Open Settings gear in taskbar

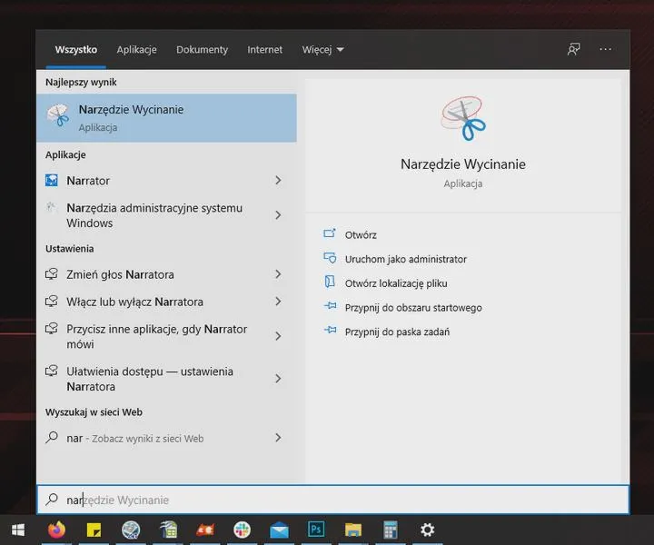[x=427, y=530]
